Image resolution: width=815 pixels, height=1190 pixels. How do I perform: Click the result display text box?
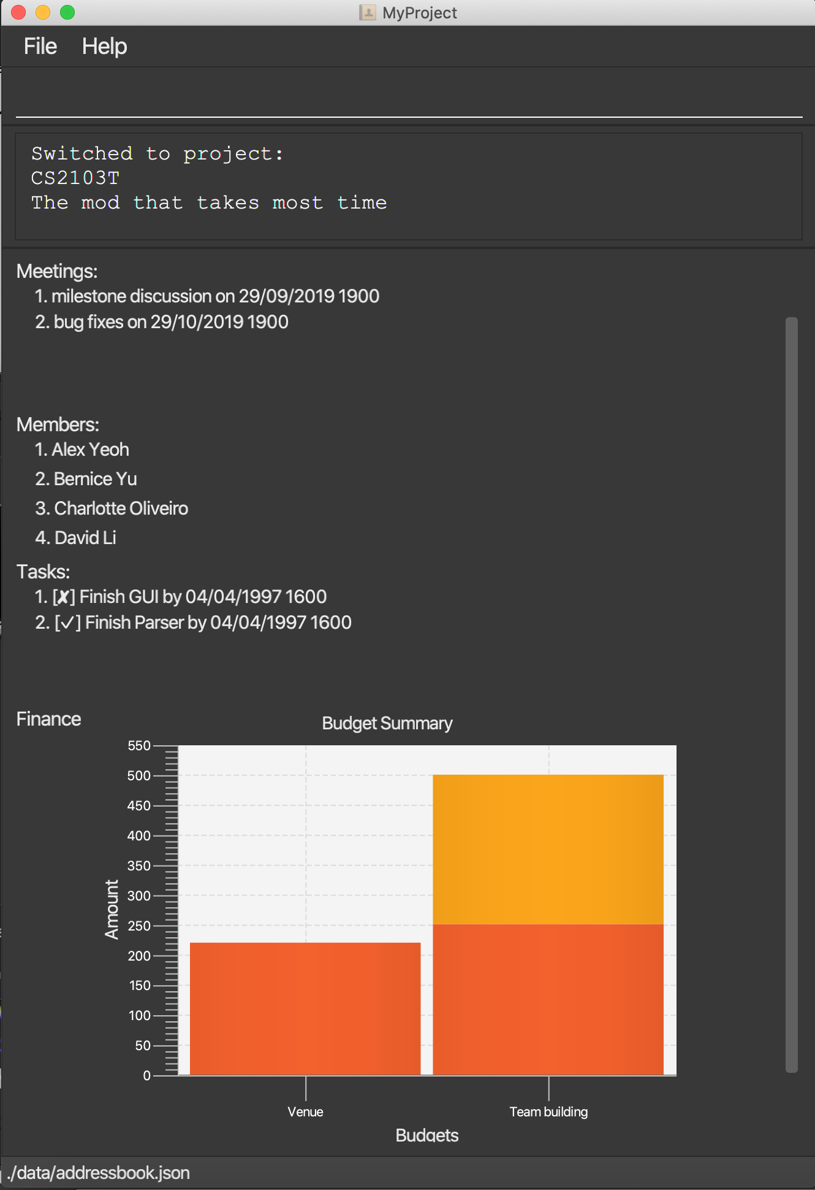click(409, 186)
